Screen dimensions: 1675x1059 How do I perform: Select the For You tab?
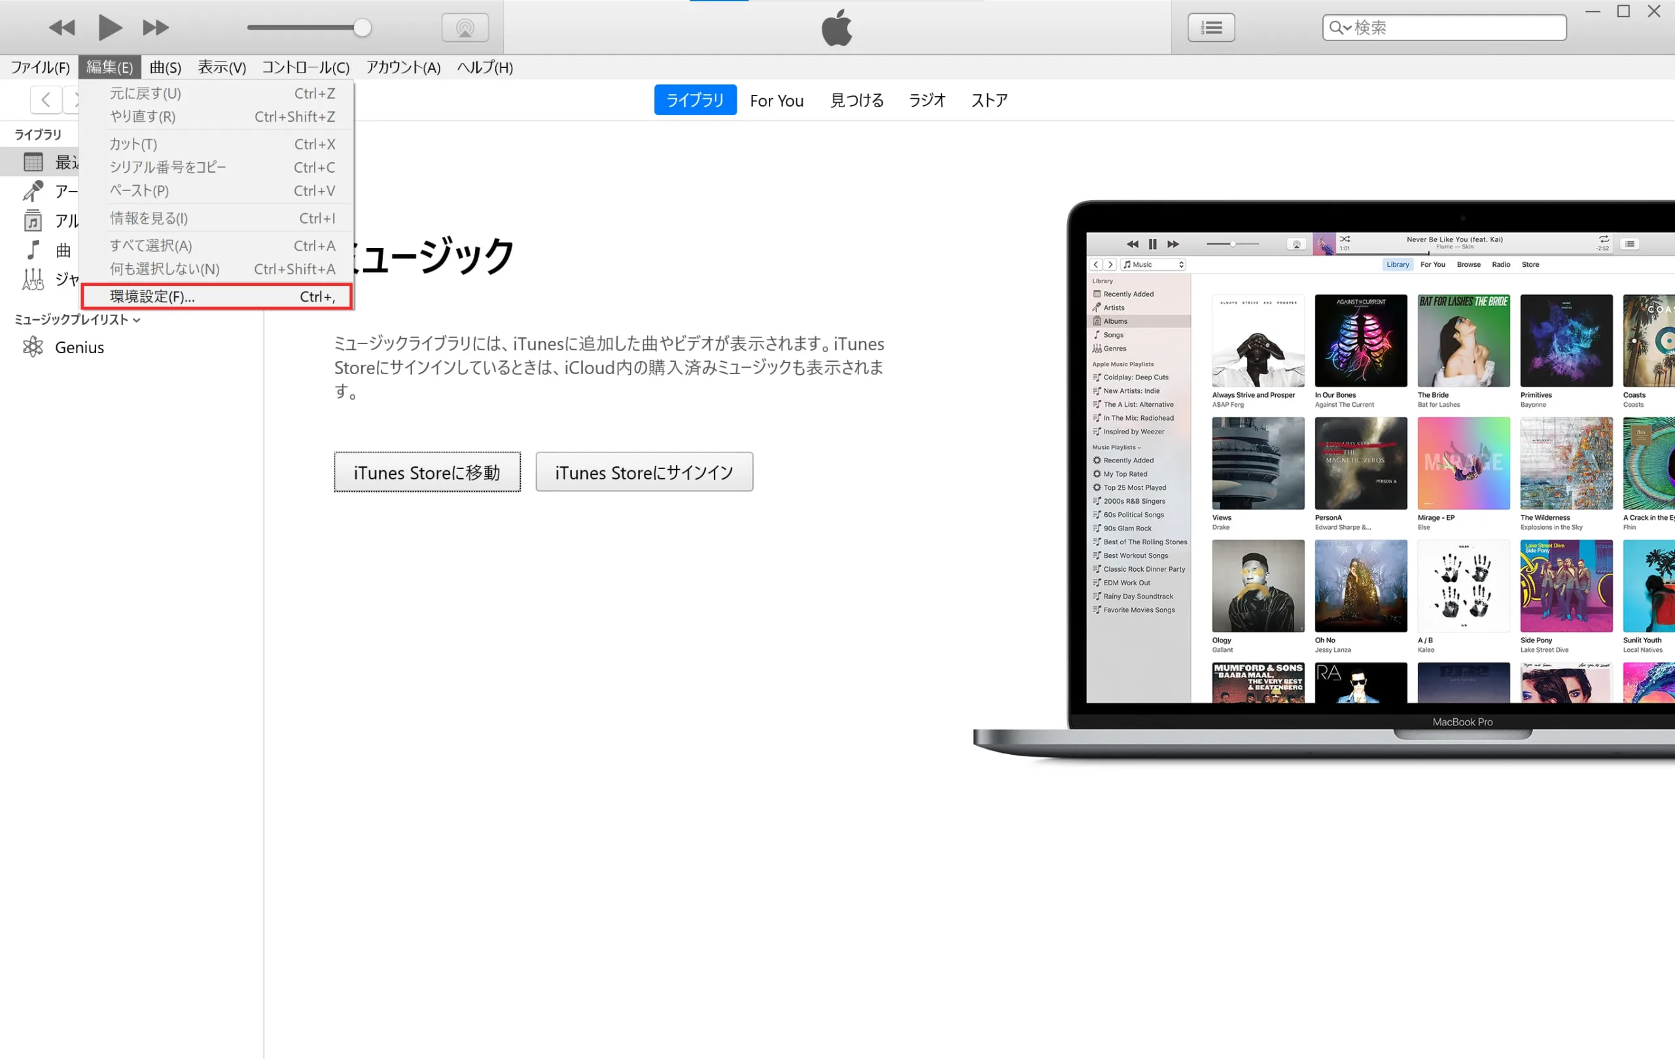point(776,100)
